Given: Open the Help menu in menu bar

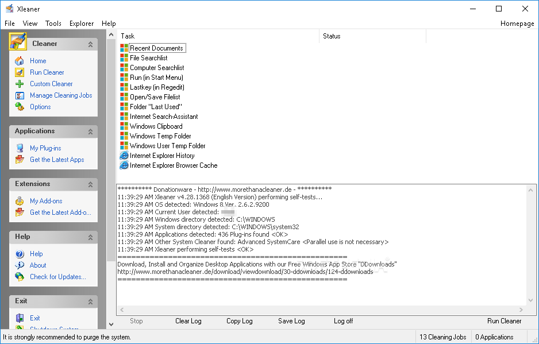Looking at the screenshot, I should tap(109, 24).
